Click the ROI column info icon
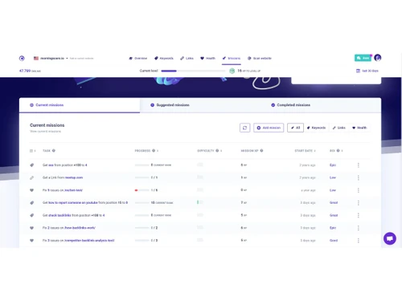This screenshot has width=402, height=301. [338, 151]
